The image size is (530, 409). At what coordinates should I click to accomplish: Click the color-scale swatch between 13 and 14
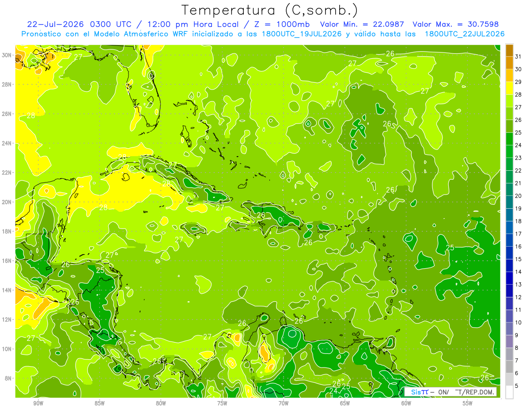coord(509,278)
